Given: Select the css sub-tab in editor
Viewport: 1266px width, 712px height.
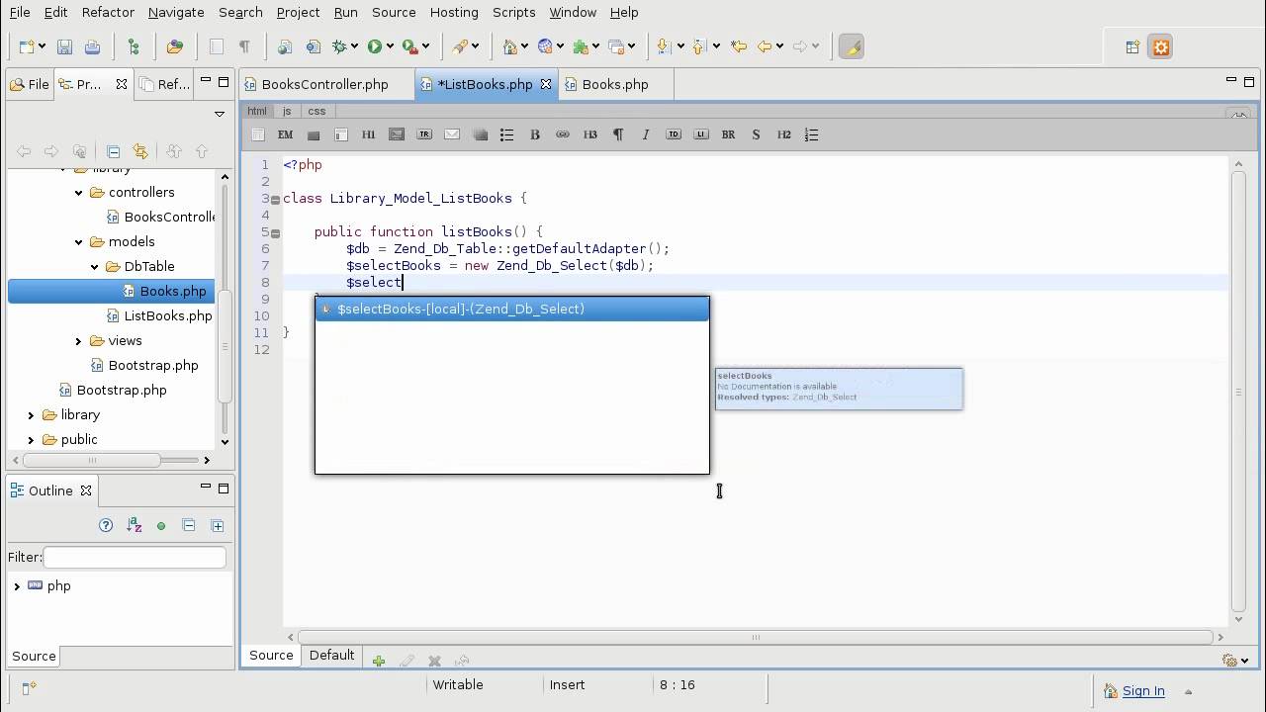Looking at the screenshot, I should click(x=316, y=111).
